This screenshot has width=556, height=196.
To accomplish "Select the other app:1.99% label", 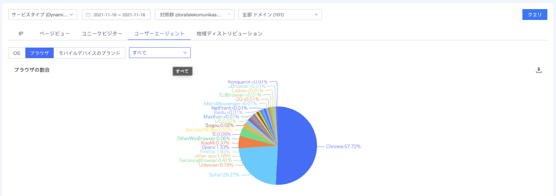I will coord(213,156).
